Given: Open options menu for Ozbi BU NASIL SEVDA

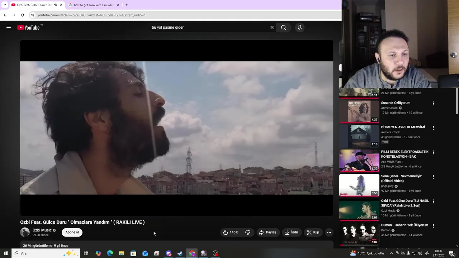Looking at the screenshot, I should pos(433,201).
